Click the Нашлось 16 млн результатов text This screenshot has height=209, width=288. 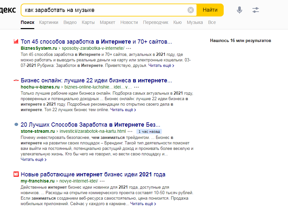pyautogui.click(x=240, y=41)
